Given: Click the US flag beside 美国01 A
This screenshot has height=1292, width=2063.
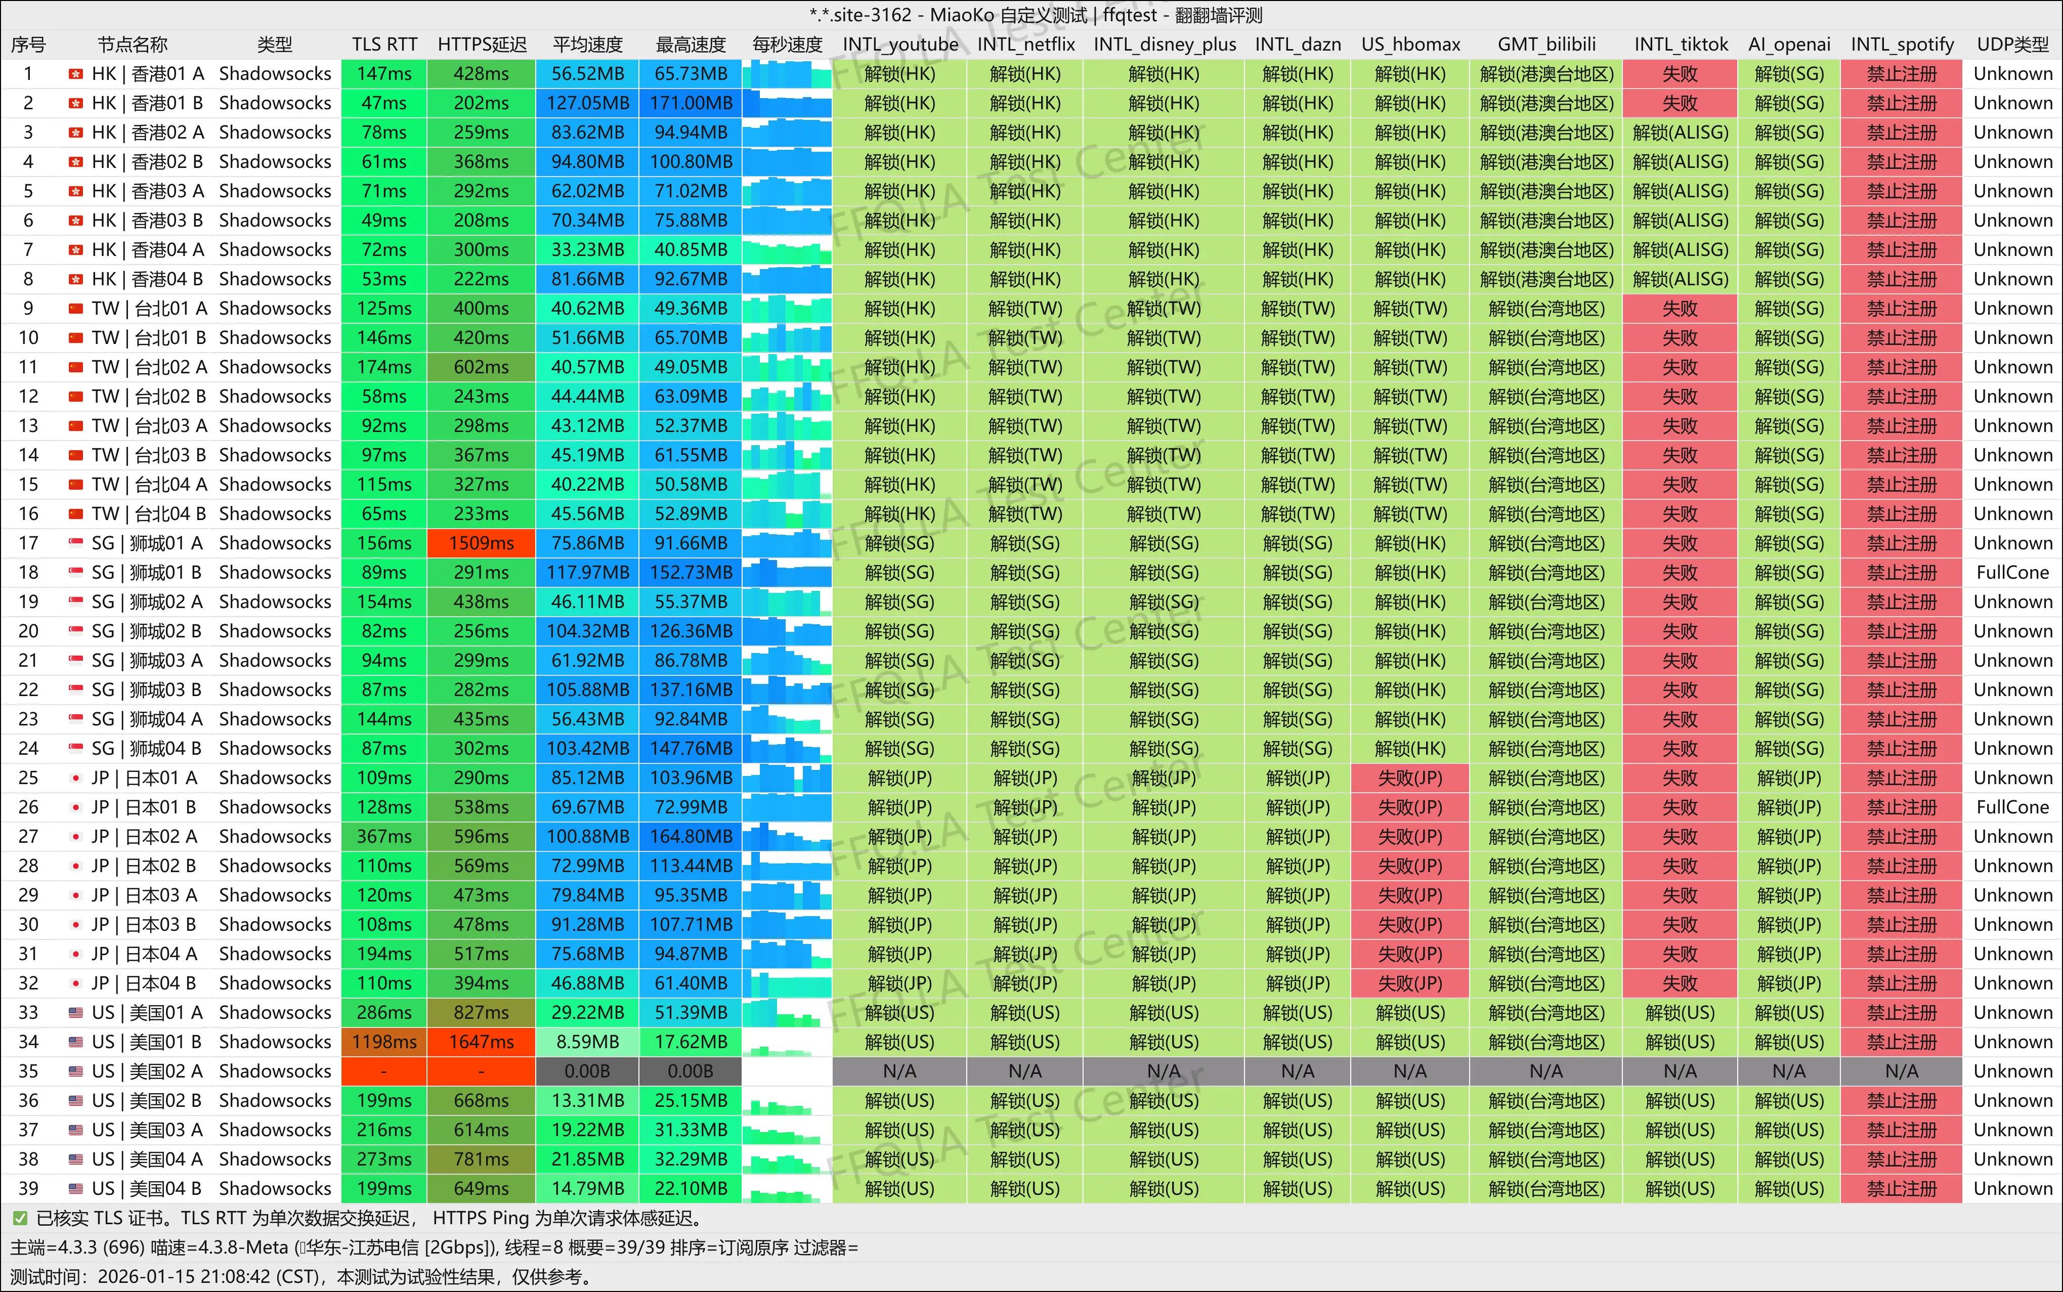Looking at the screenshot, I should pyautogui.click(x=76, y=1013).
